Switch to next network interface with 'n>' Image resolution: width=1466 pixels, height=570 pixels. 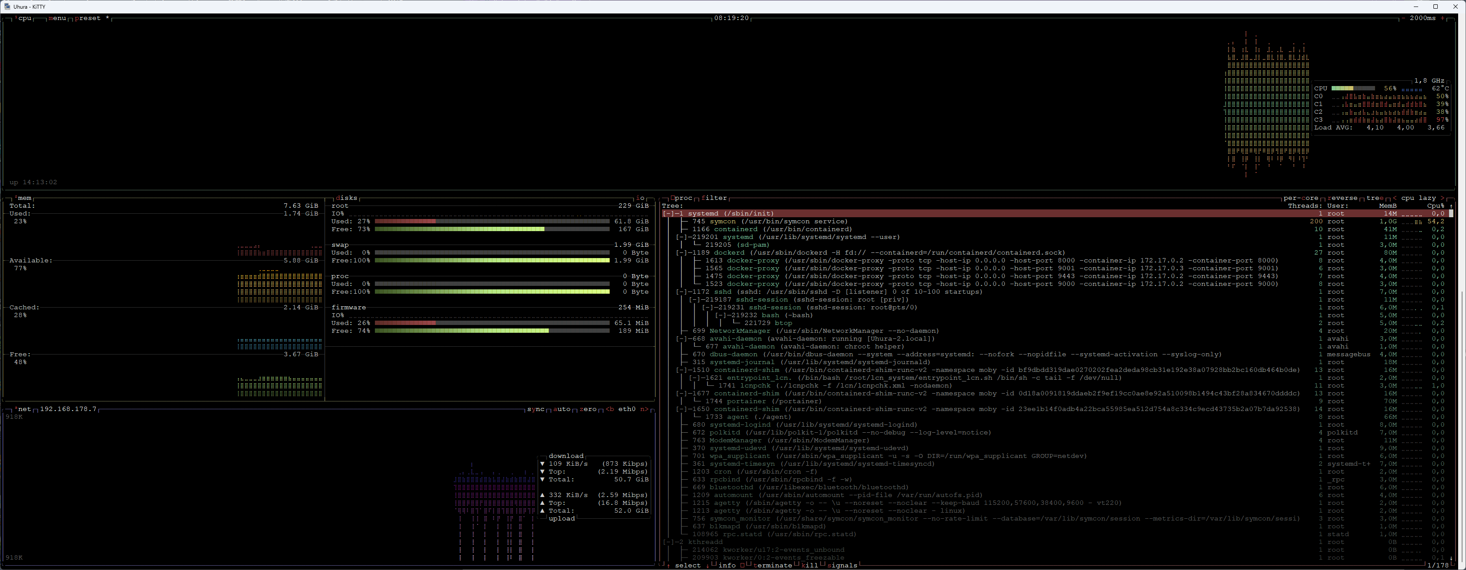tap(644, 409)
